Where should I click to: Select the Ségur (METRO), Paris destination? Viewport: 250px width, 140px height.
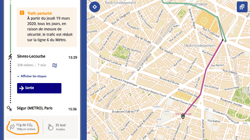(35, 108)
